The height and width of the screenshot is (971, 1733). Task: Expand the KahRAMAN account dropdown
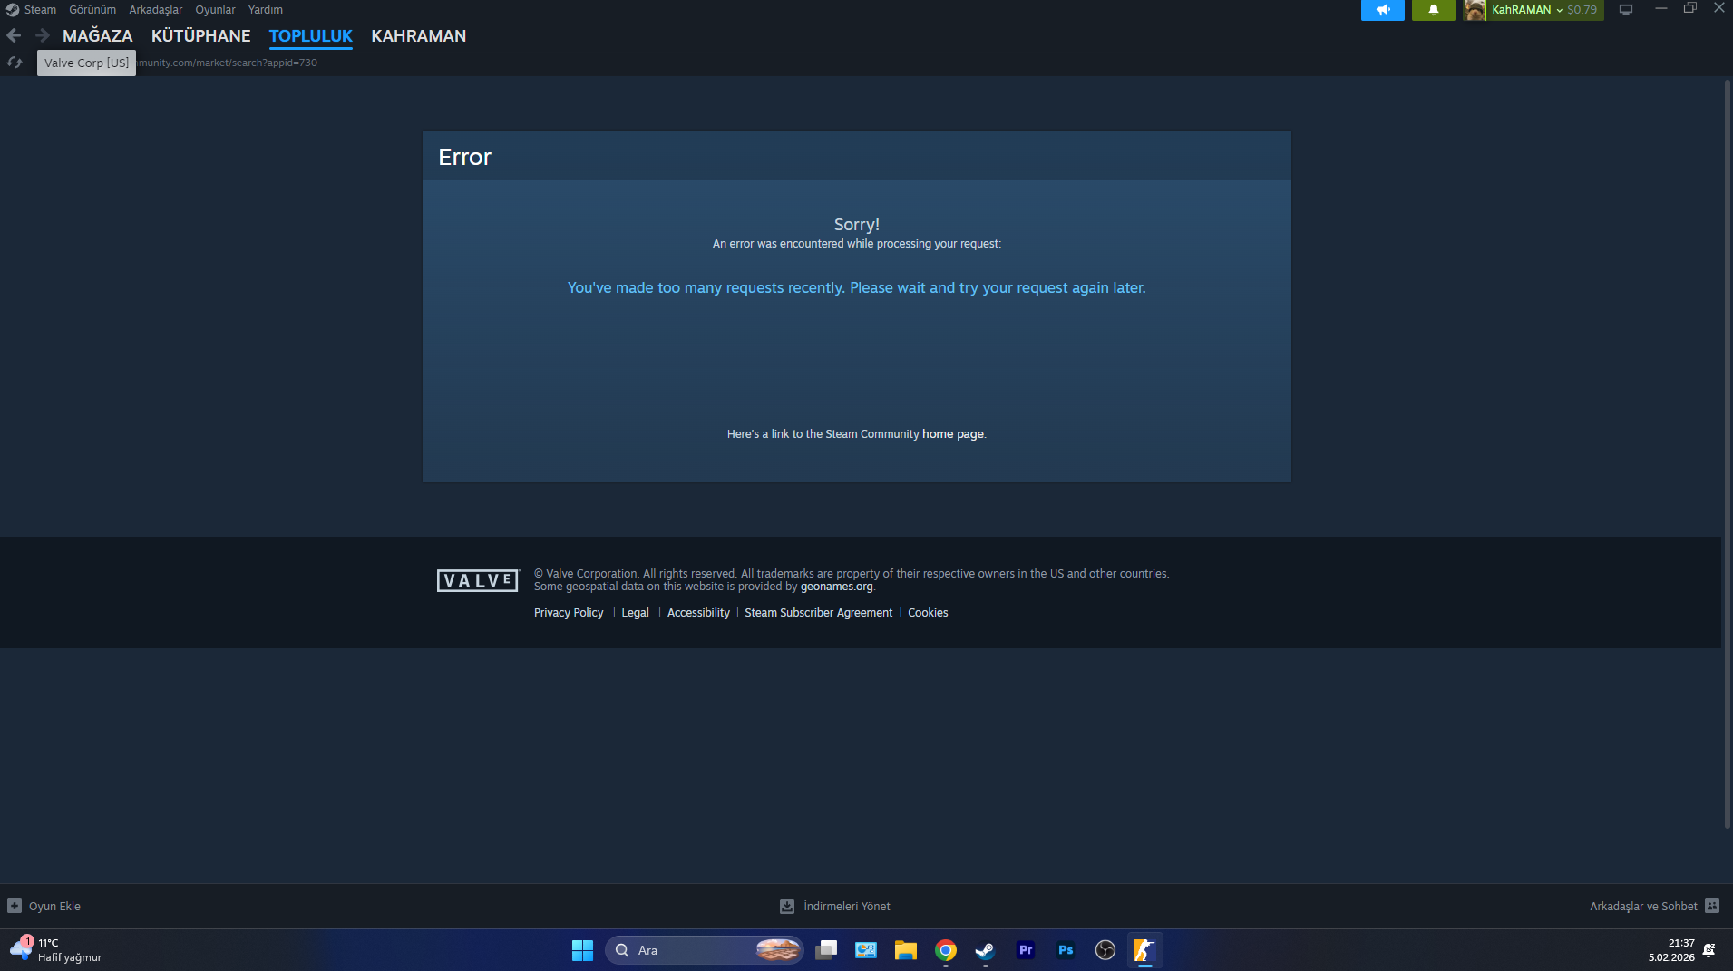pyautogui.click(x=1559, y=10)
